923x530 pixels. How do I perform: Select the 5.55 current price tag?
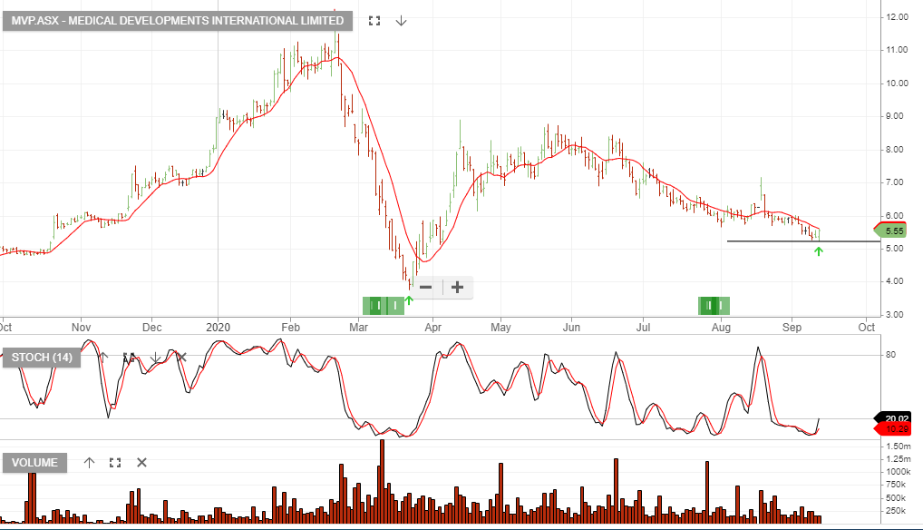tap(890, 231)
